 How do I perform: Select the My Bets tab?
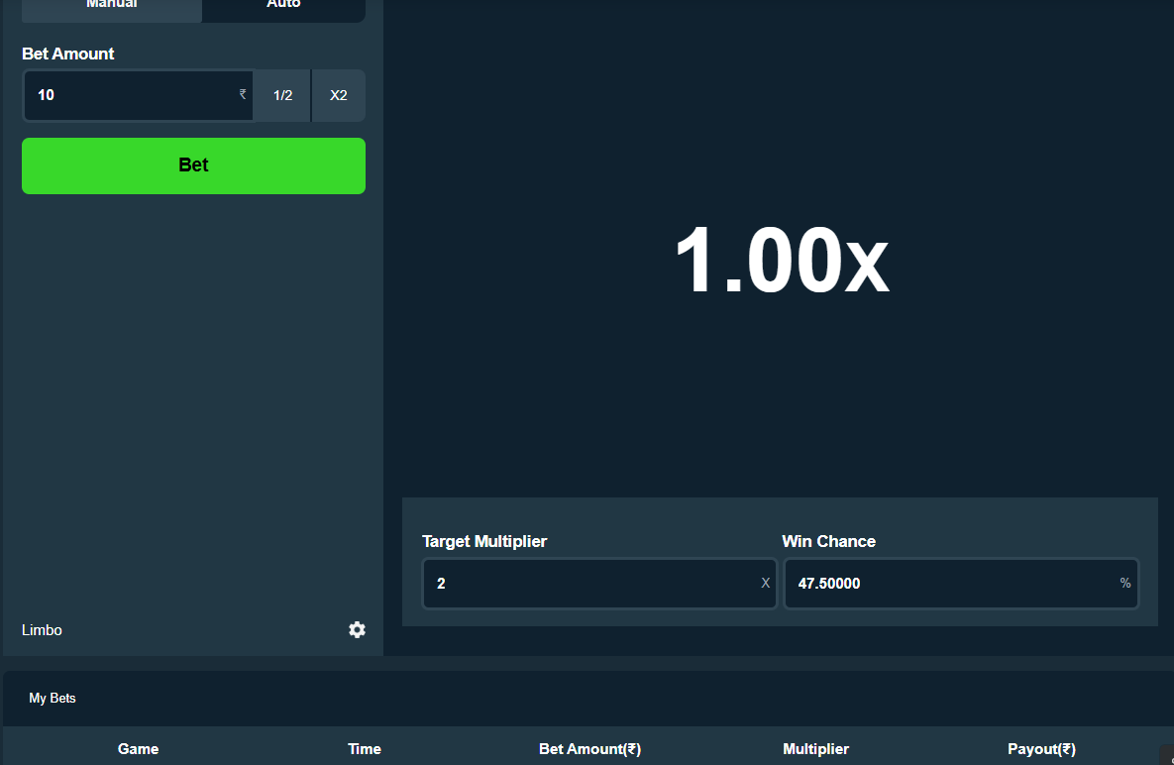(x=53, y=698)
